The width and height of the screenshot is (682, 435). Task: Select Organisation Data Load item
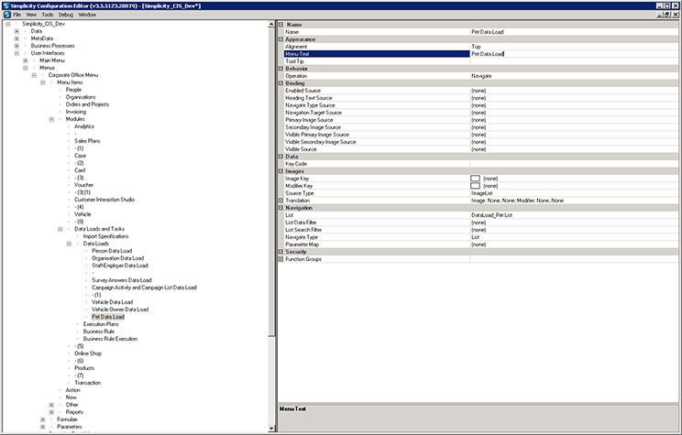point(117,258)
